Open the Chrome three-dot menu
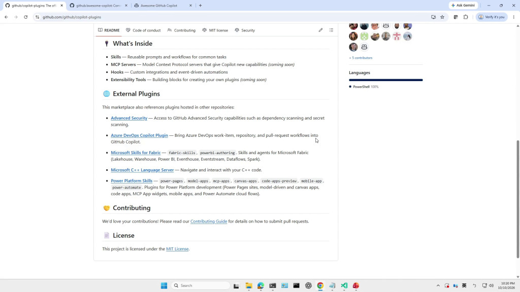Image resolution: width=520 pixels, height=292 pixels. tap(514, 17)
